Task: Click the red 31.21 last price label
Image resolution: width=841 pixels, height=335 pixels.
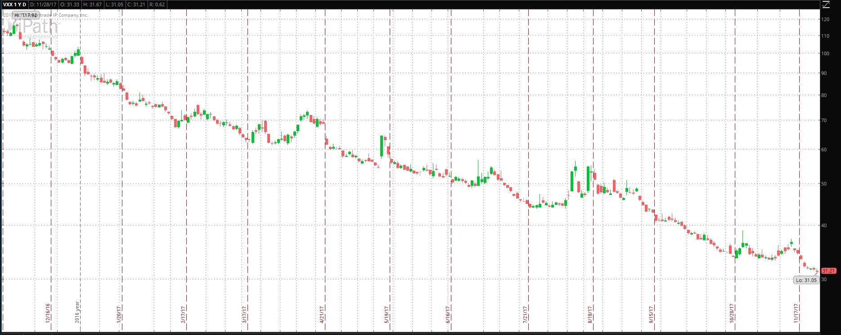Action: [828, 271]
